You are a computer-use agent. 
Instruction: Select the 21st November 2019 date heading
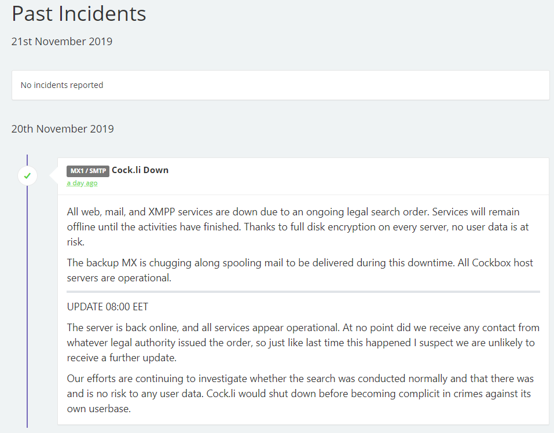click(x=62, y=42)
